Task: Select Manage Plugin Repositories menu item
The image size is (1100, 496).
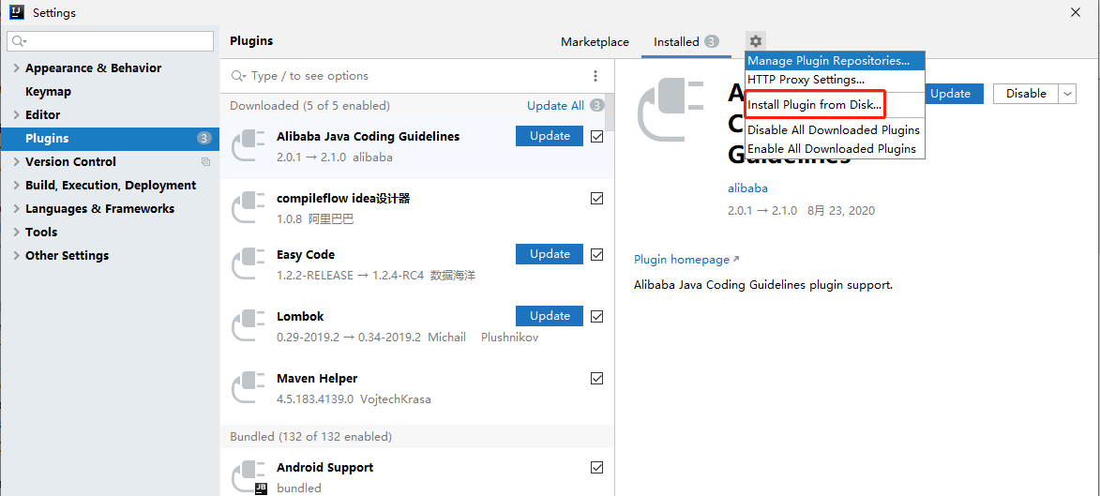Action: (x=835, y=61)
